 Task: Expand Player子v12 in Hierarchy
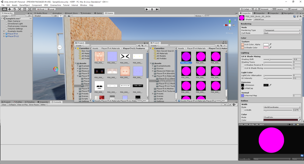pos(4,36)
